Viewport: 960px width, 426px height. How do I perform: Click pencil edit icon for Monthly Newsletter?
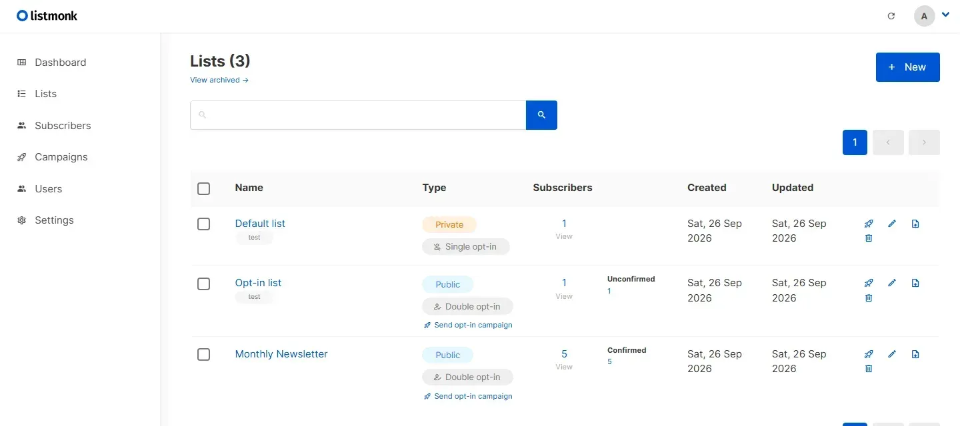892,354
